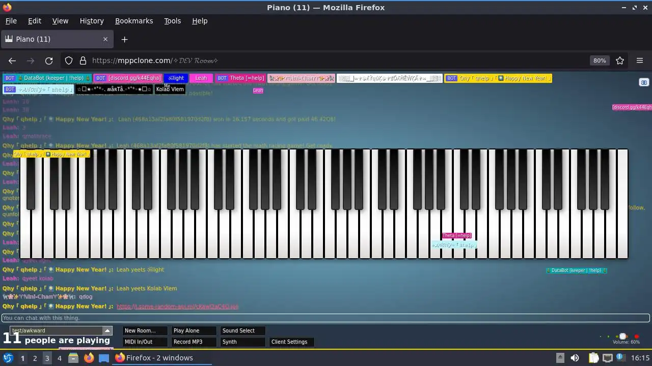Open the Edit menu

(35, 21)
